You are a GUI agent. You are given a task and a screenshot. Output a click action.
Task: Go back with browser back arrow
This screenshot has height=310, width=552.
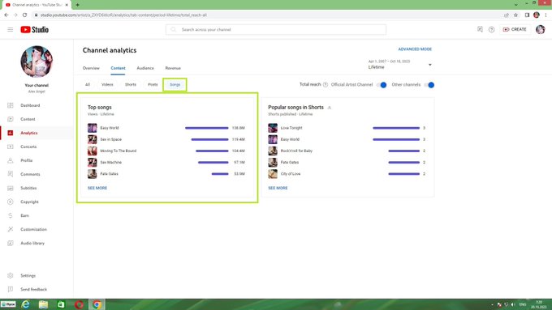[6, 15]
